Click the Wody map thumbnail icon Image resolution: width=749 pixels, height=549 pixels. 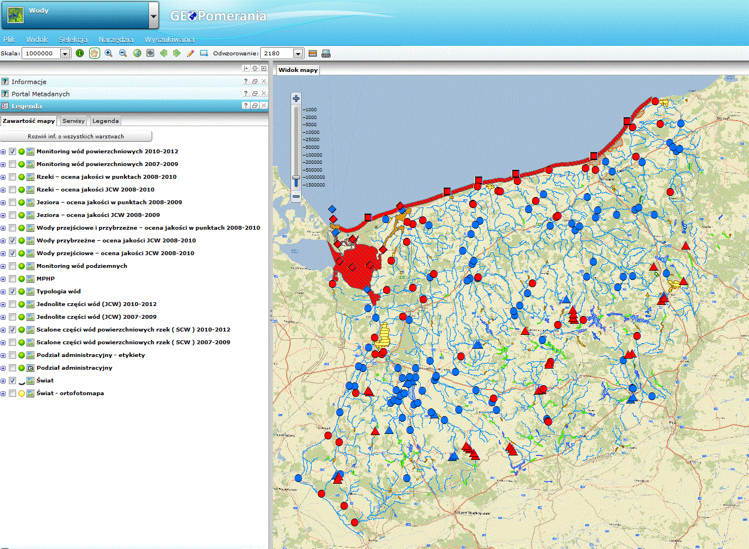(16, 15)
